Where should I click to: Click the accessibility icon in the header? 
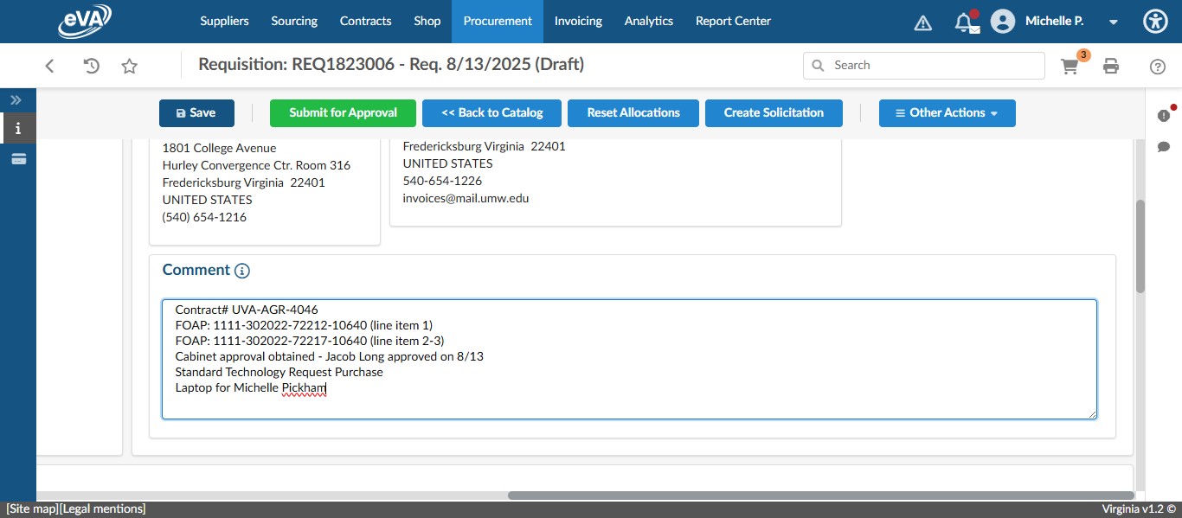[1155, 21]
